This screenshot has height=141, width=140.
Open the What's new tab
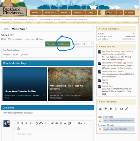49,13
